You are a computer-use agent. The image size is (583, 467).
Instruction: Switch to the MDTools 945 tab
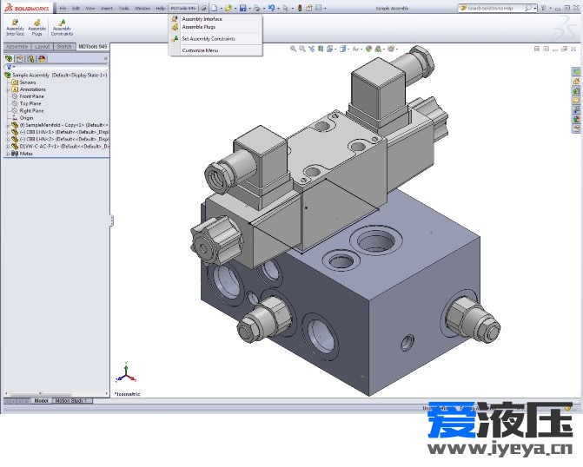(x=93, y=47)
